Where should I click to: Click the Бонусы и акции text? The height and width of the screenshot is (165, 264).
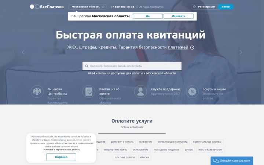click(214, 89)
